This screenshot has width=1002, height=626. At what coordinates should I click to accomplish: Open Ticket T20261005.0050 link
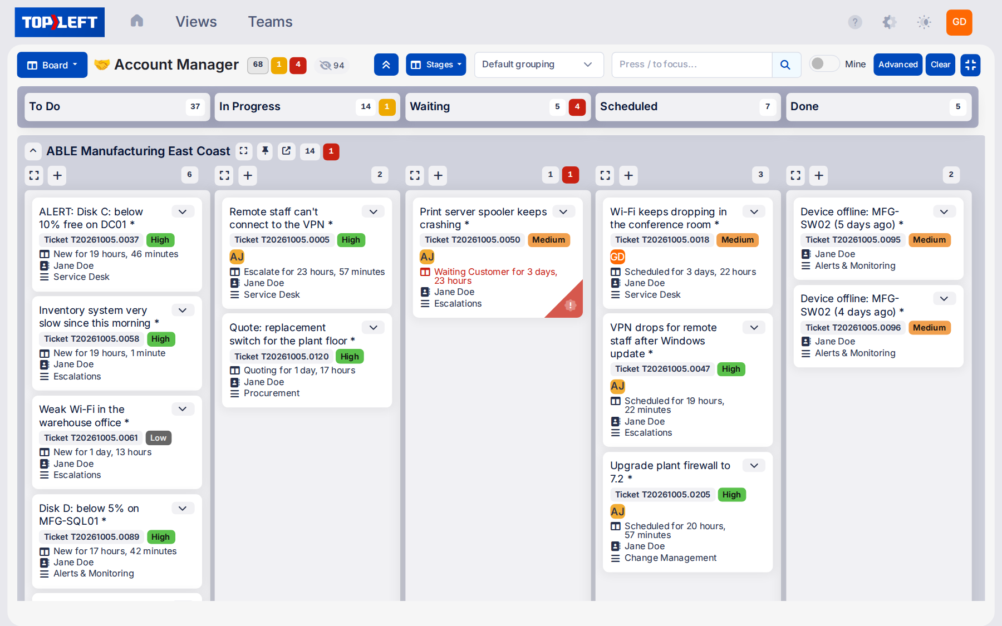pyautogui.click(x=472, y=240)
